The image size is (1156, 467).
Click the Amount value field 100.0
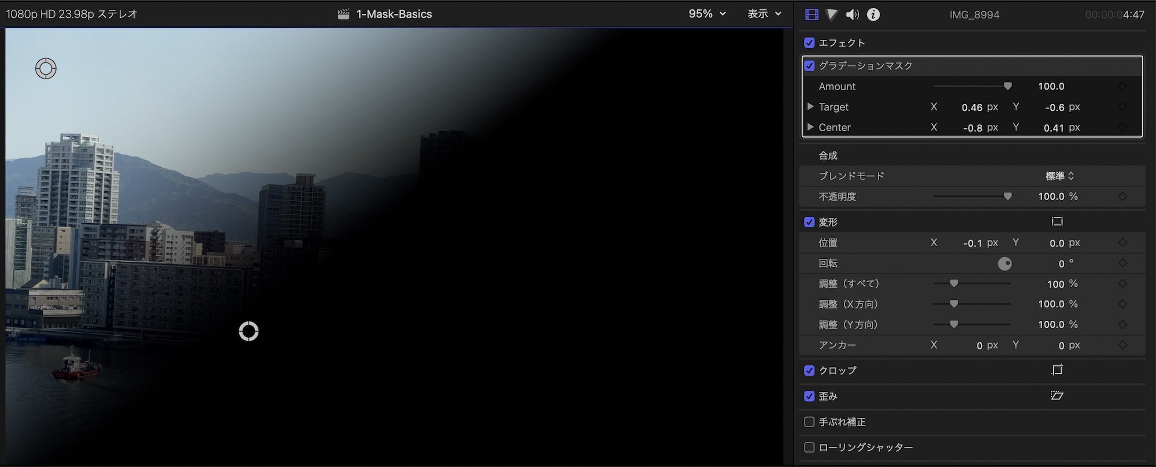tap(1051, 87)
